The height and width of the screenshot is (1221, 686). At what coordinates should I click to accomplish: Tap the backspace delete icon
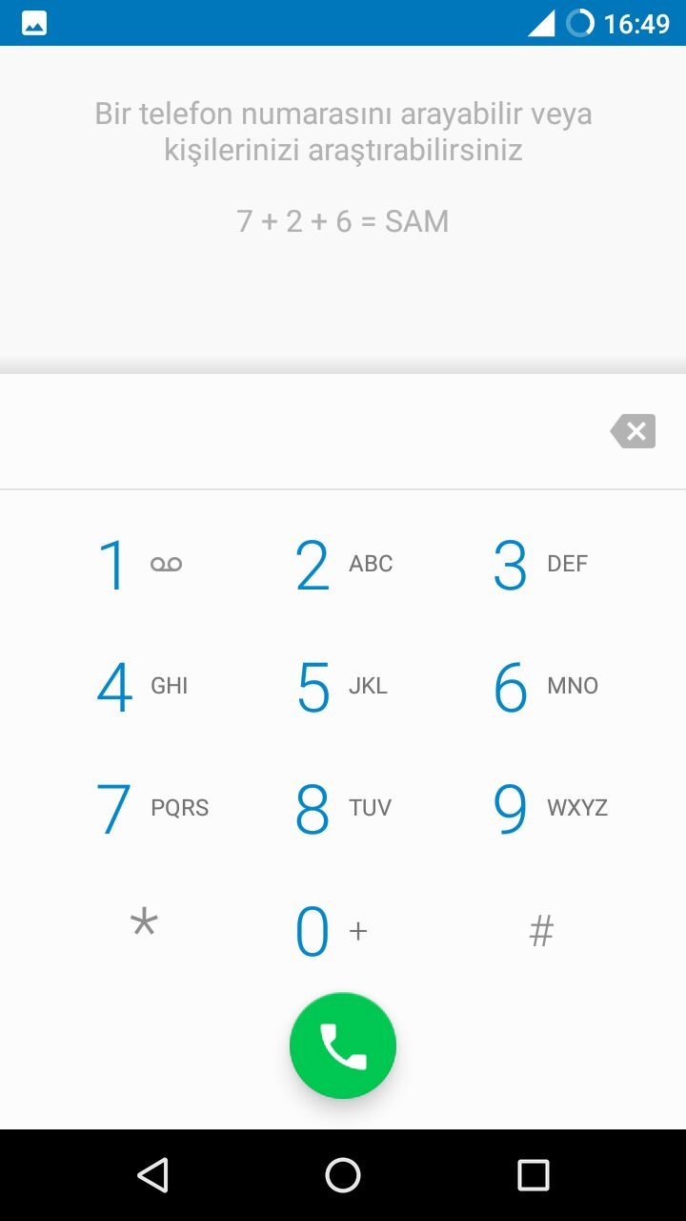coord(634,432)
